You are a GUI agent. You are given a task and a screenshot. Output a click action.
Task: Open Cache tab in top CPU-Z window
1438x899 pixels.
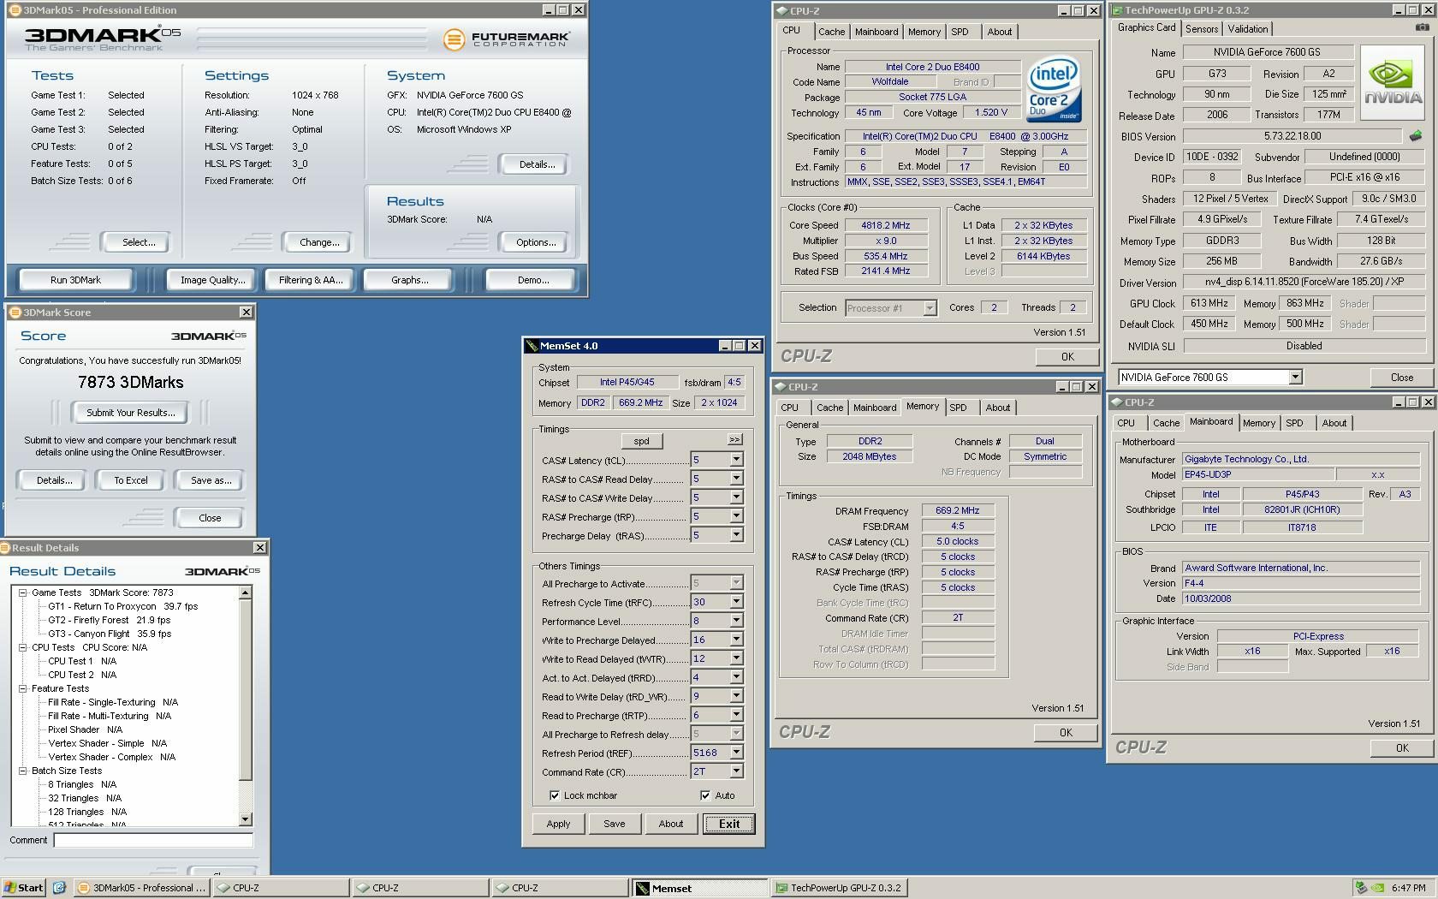click(x=831, y=32)
